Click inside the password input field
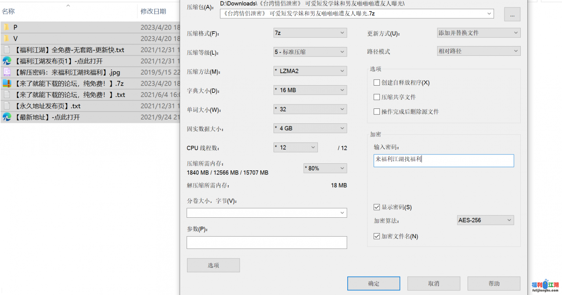This screenshot has height=295, width=562. [x=443, y=161]
